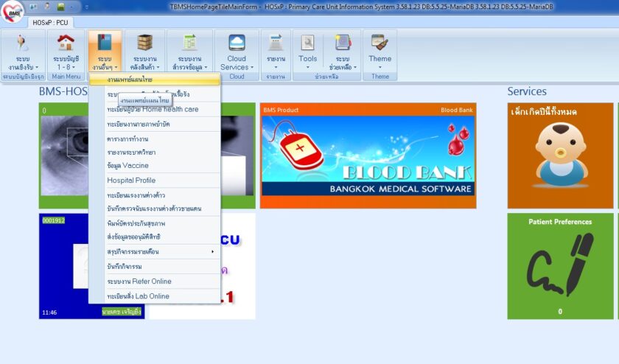
Task: Expand the ระบบงานสำรวจข้อมูล dropdown
Action: 190,52
